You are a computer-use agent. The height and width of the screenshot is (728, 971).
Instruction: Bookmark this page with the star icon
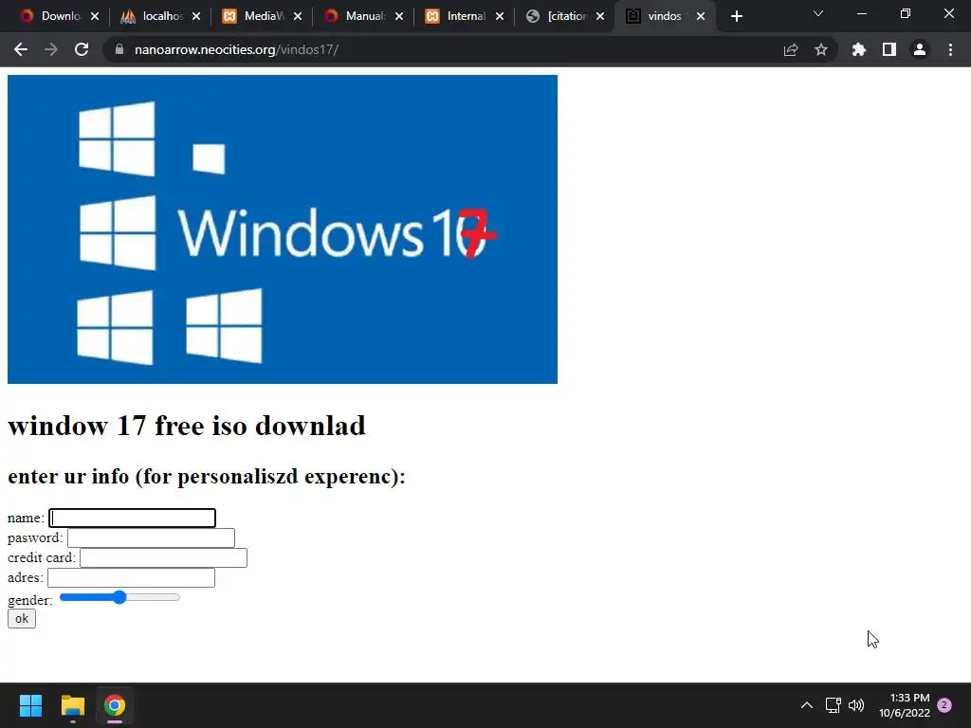tap(821, 49)
